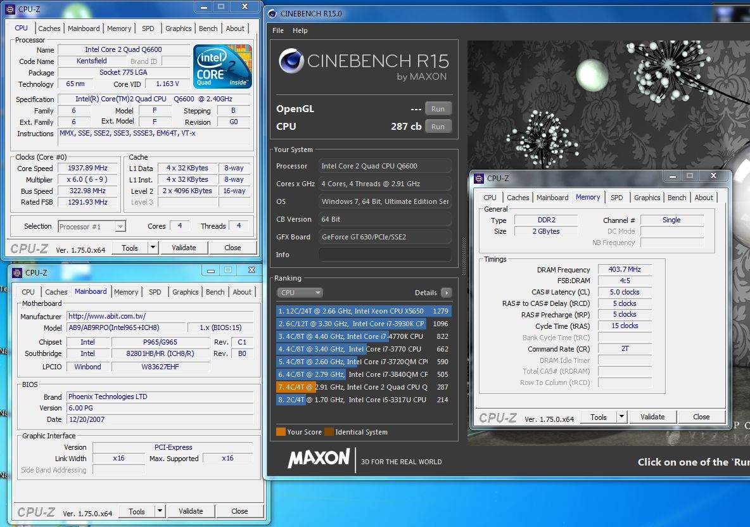Click GFX Board field GeForce GT 630

(x=385, y=237)
